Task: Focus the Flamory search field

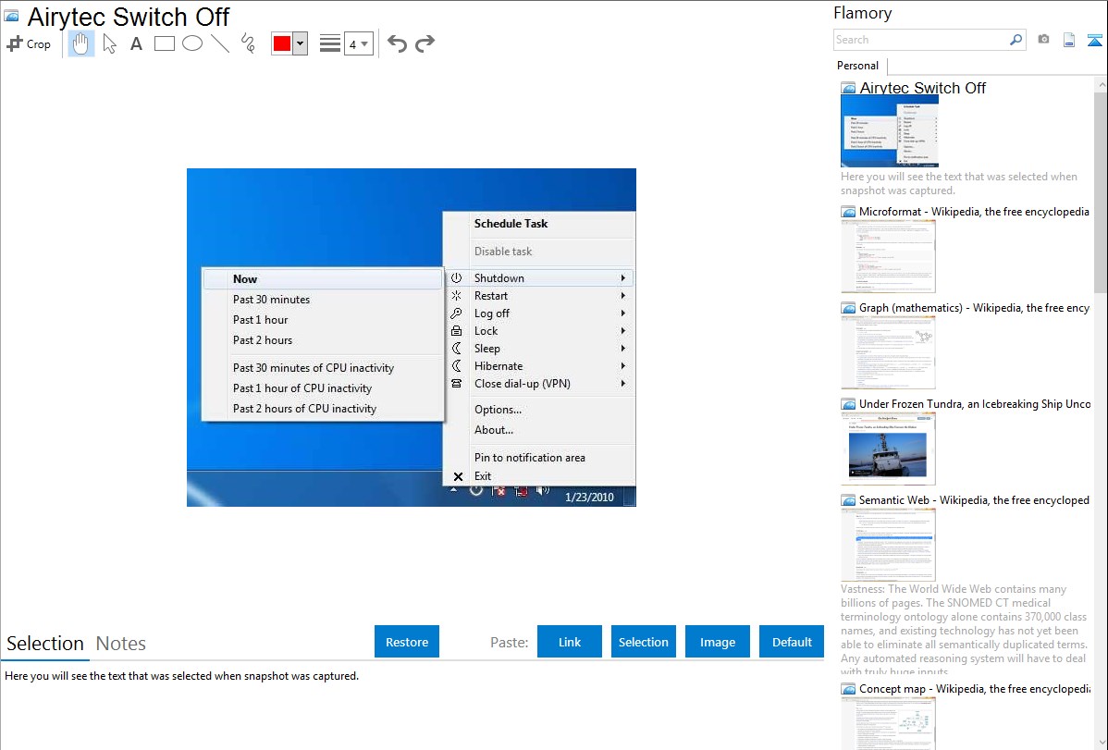Action: pyautogui.click(x=921, y=40)
